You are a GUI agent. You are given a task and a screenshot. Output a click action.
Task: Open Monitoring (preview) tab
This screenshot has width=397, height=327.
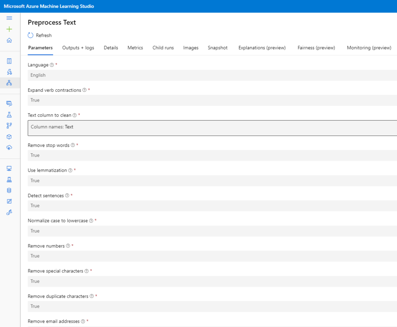coord(369,48)
